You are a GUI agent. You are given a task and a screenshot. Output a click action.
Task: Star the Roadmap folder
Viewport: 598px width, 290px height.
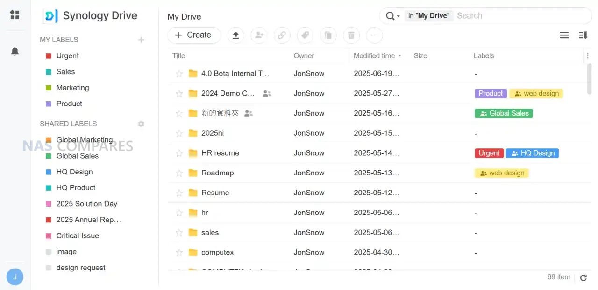[x=179, y=173]
